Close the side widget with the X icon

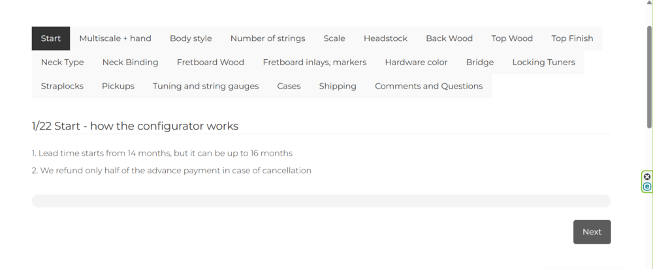647,177
